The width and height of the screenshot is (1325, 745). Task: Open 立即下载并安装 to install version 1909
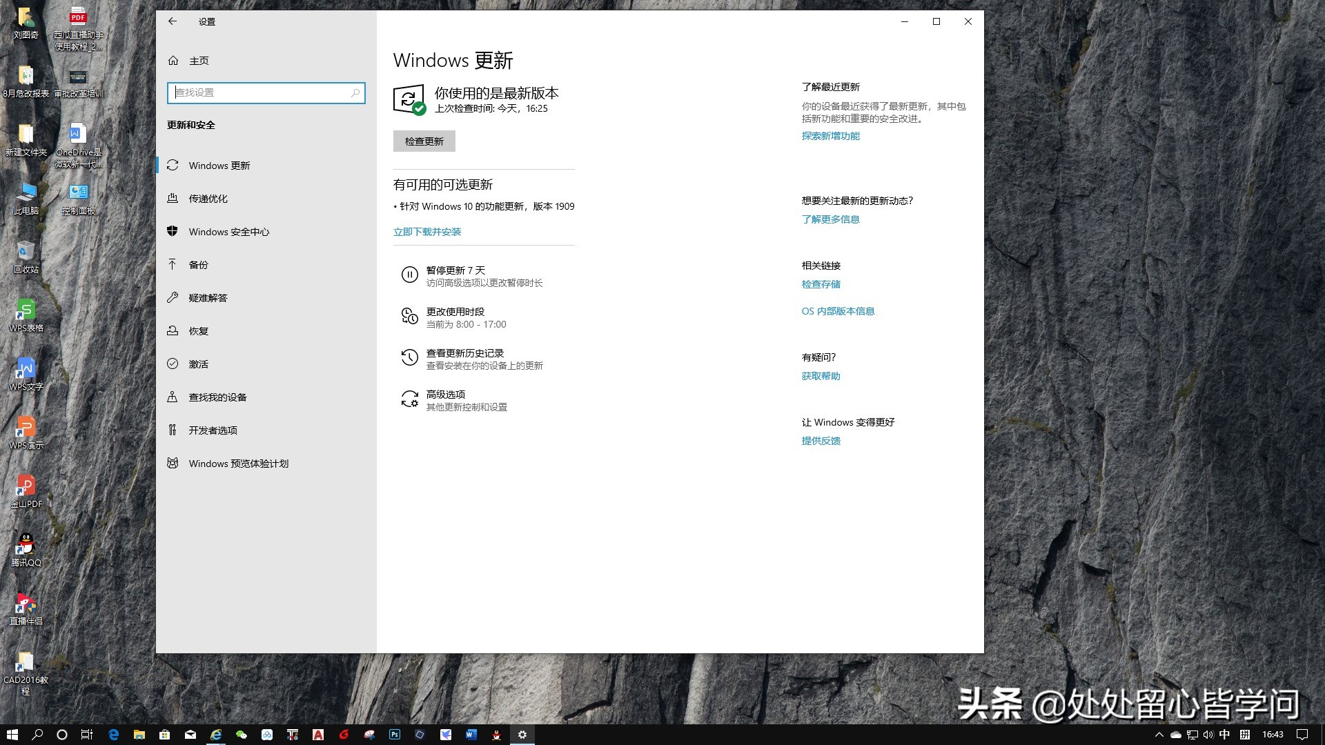point(427,231)
